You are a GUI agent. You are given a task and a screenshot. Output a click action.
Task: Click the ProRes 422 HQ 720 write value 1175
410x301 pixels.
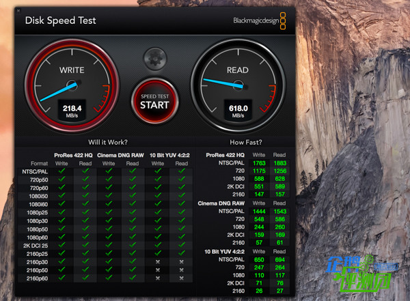259,171
